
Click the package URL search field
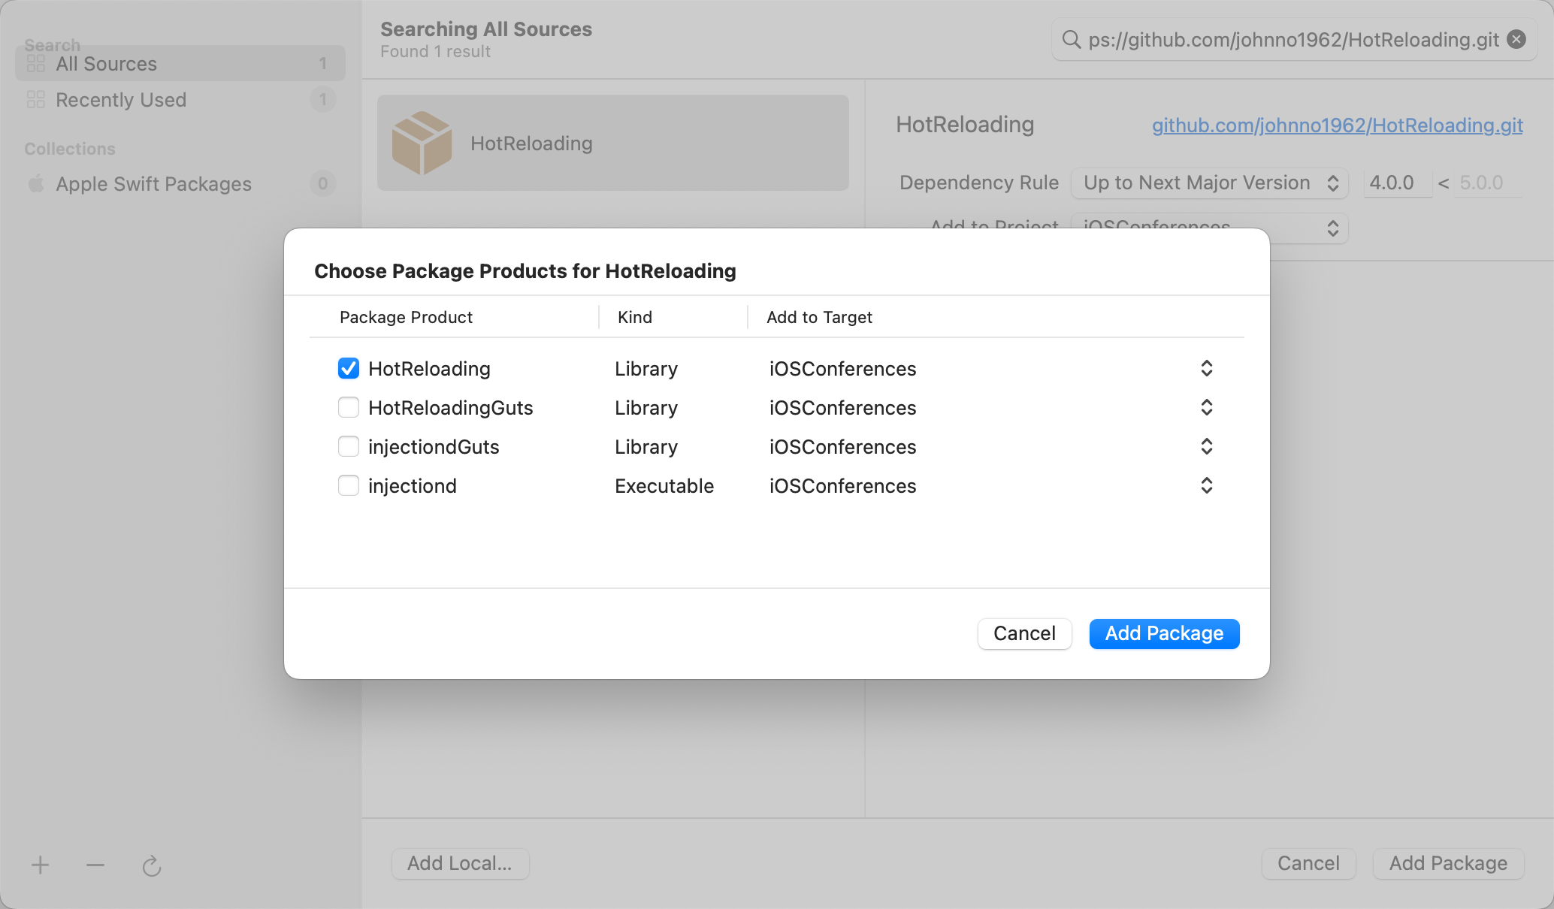click(x=1293, y=39)
